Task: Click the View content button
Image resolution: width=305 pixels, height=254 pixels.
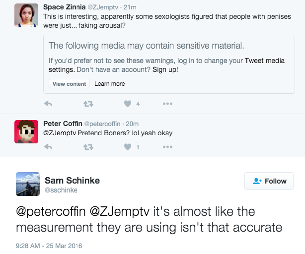Action: coord(69,84)
